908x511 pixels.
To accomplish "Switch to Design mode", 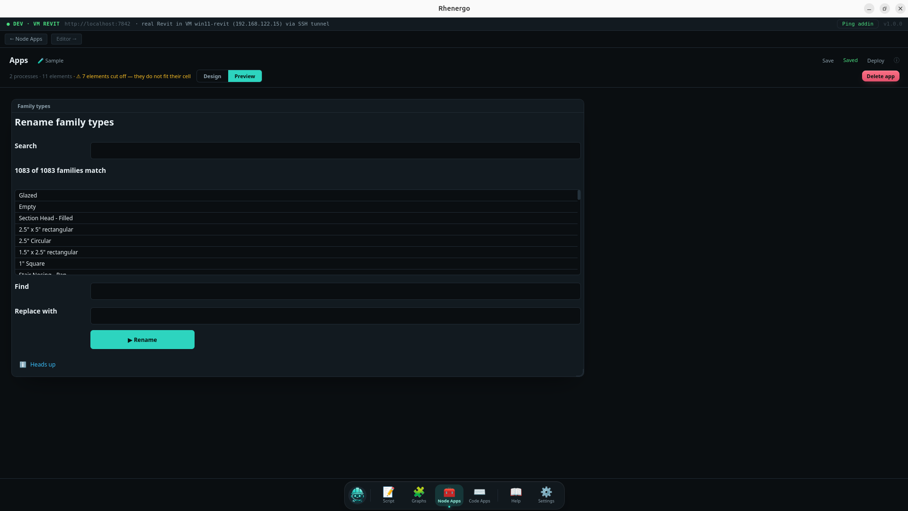I will (x=212, y=76).
